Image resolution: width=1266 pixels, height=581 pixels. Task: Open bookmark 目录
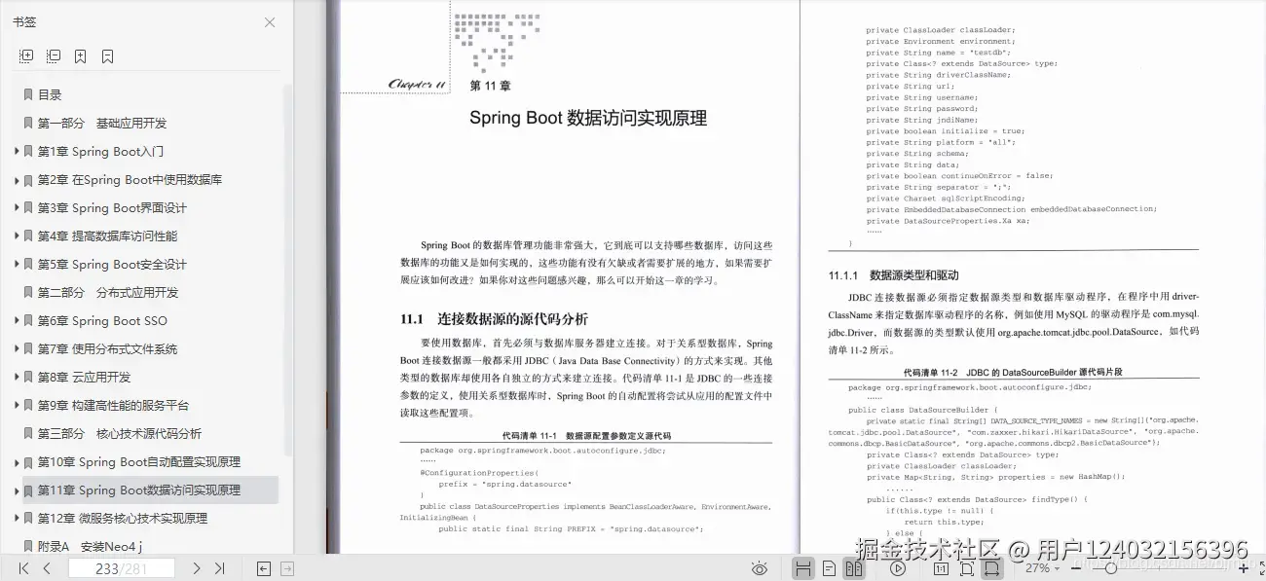click(50, 94)
